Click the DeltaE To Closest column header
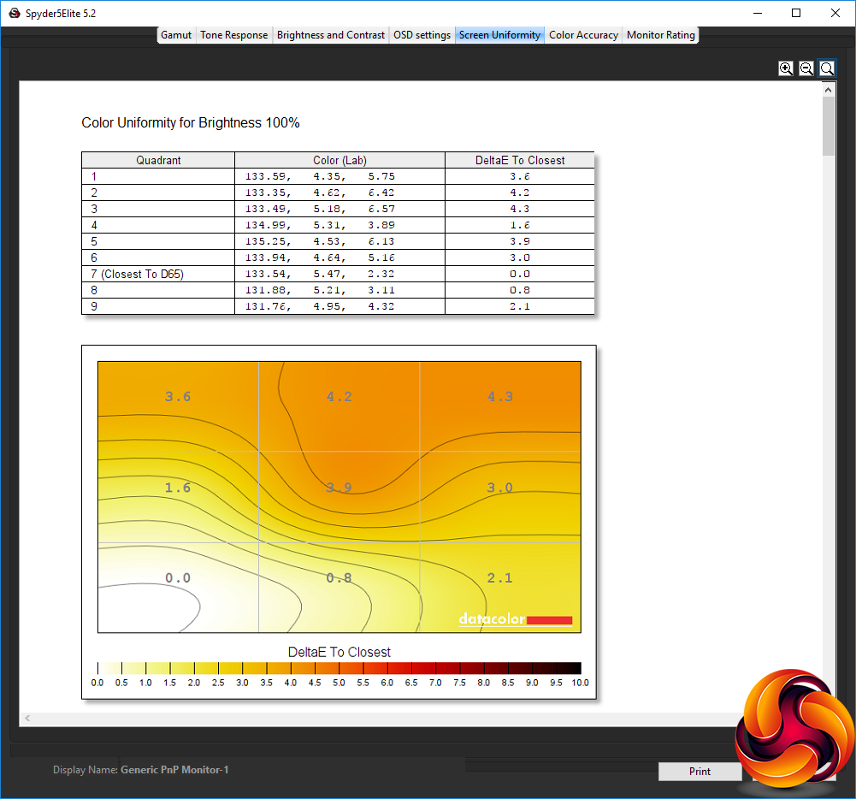The height and width of the screenshot is (799, 856). tap(520, 160)
